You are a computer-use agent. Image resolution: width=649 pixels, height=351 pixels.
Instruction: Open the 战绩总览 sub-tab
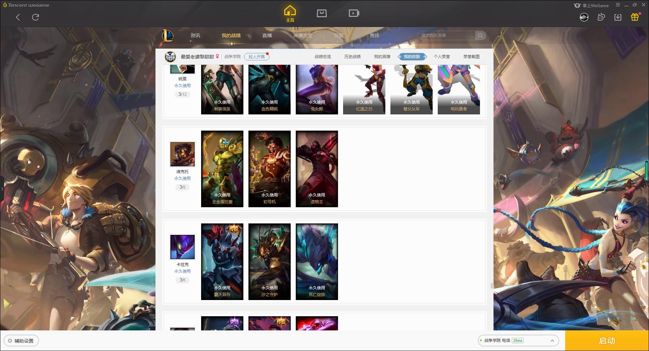[x=323, y=57]
